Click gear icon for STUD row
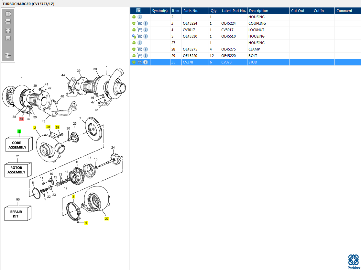This screenshot has height=270, width=361. (x=134, y=62)
